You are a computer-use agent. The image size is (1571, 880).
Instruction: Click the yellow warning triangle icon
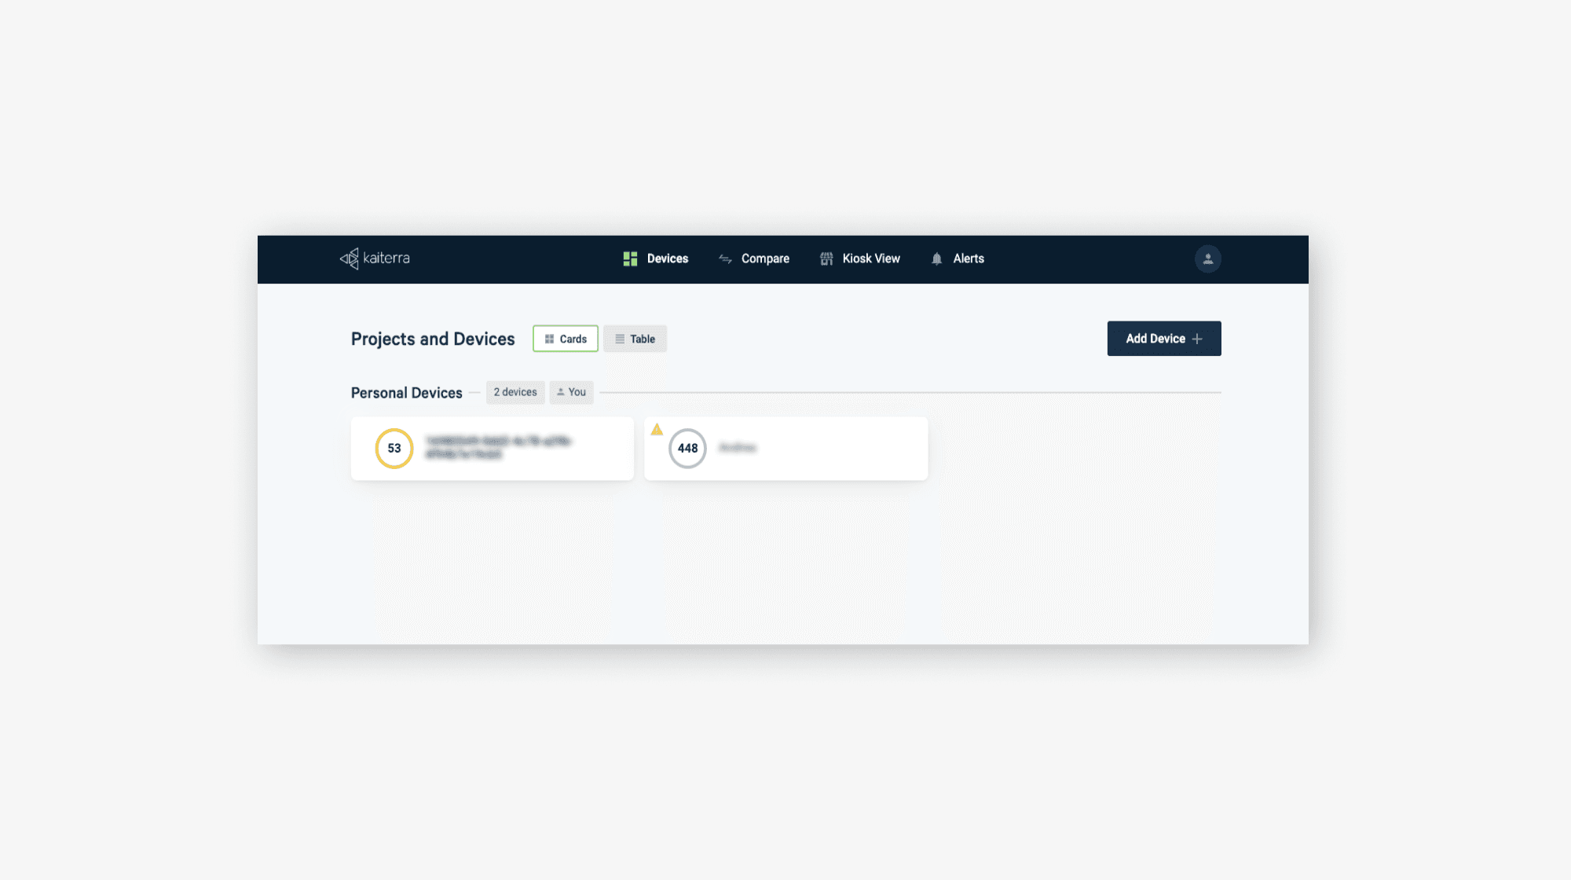click(x=657, y=430)
